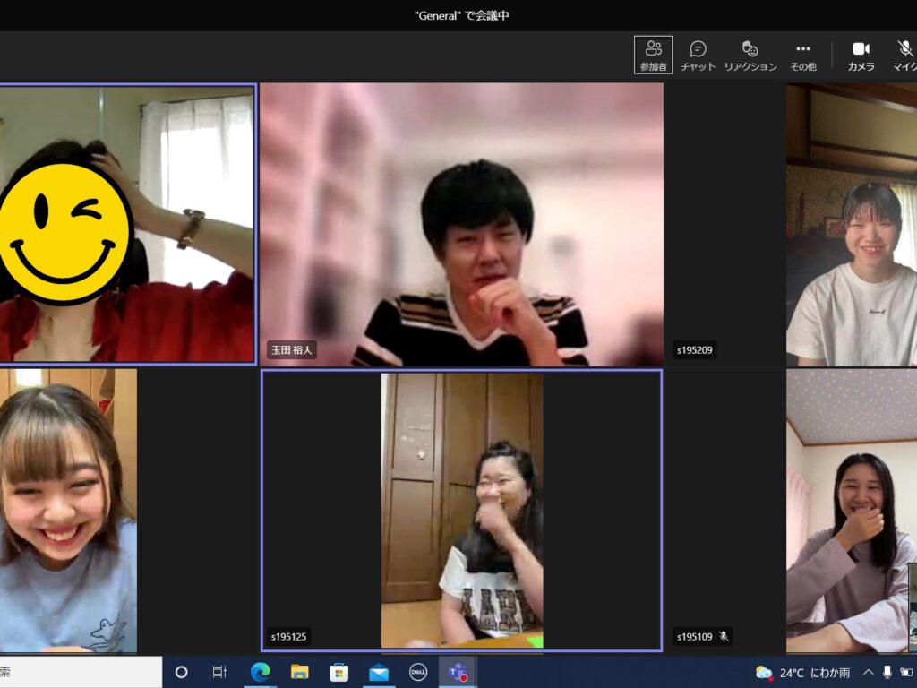The height and width of the screenshot is (688, 917).
Task: Open the Dell app in taskbar
Action: pyautogui.click(x=417, y=672)
